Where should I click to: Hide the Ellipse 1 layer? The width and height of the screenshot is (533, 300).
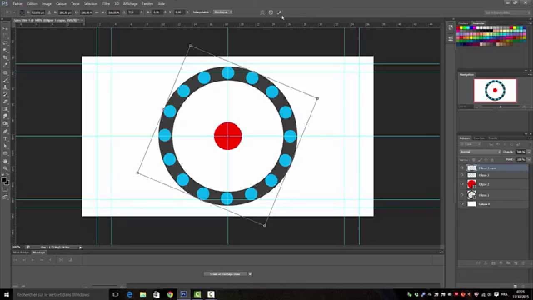tap(461, 195)
